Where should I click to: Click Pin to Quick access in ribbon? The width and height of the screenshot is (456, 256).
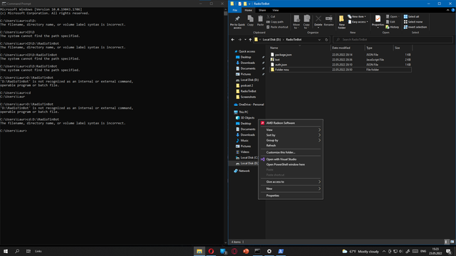[237, 22]
